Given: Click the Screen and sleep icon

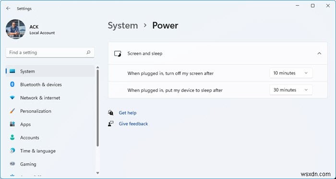Looking at the screenshot, I should (118, 54).
